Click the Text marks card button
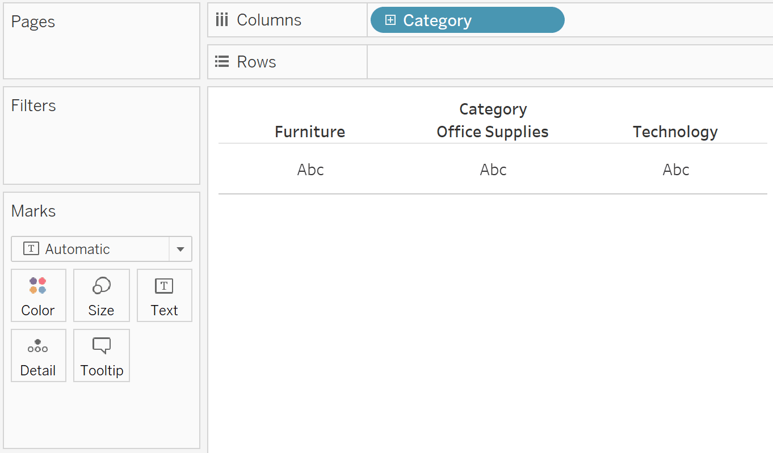773x453 pixels. [165, 295]
